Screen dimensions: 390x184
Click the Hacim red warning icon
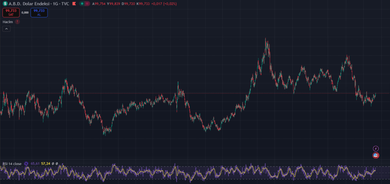pos(18,22)
